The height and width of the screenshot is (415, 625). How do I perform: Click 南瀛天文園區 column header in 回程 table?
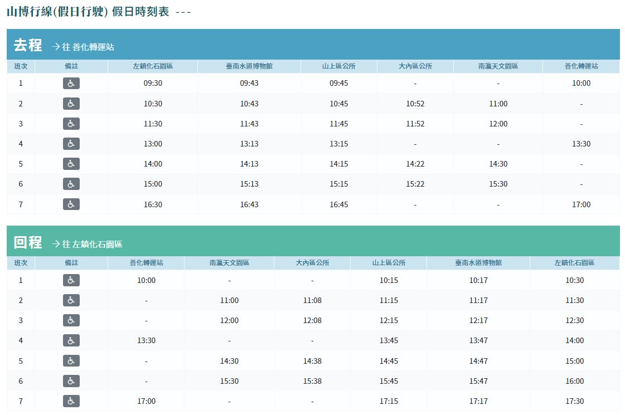(229, 263)
